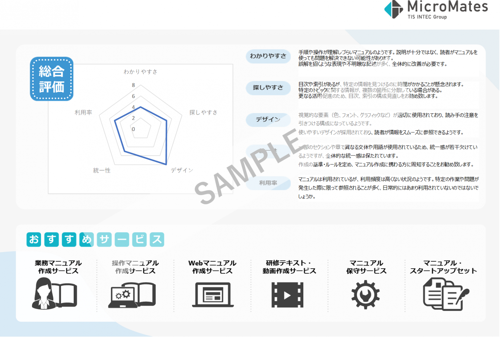Screen dimensions: 500x338
Task: Click the film strip play icon
Action: tap(287, 295)
